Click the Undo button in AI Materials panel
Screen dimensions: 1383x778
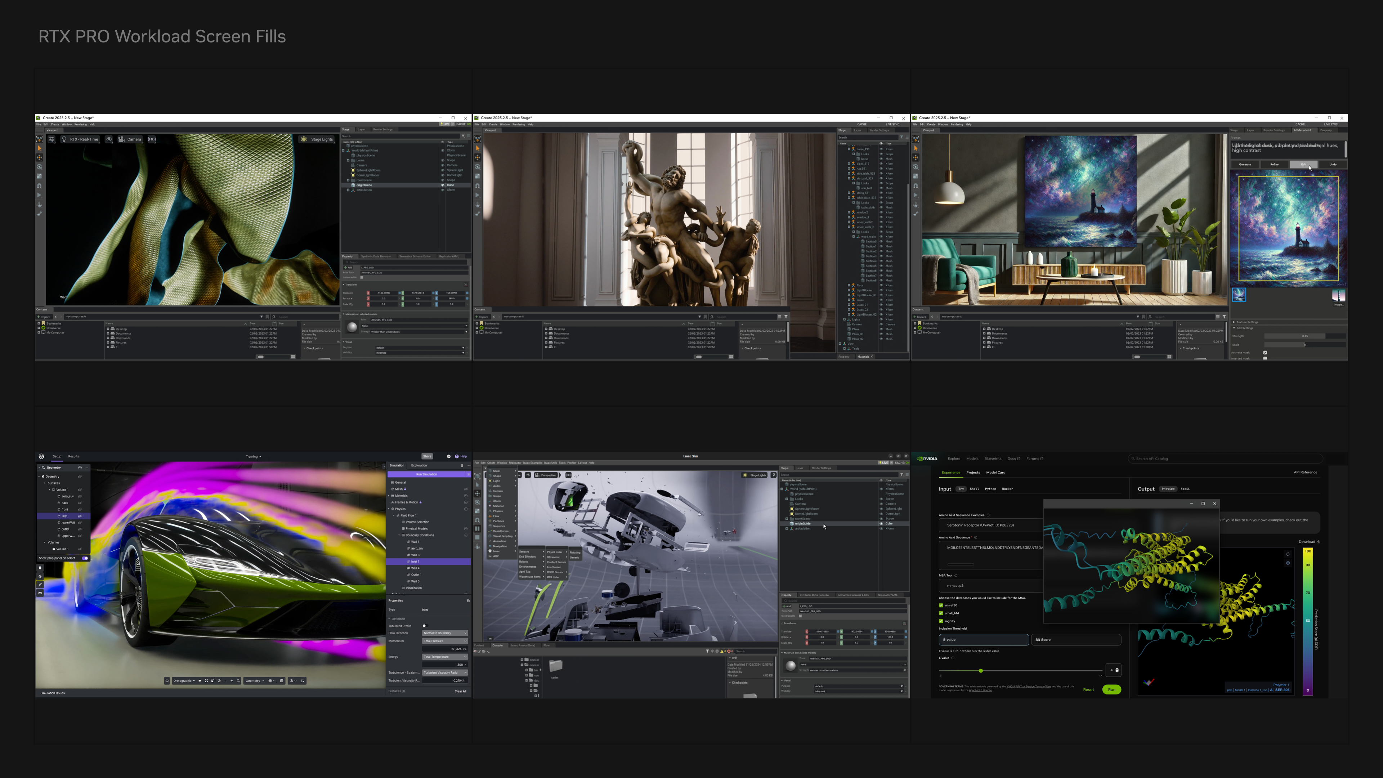[1333, 164]
